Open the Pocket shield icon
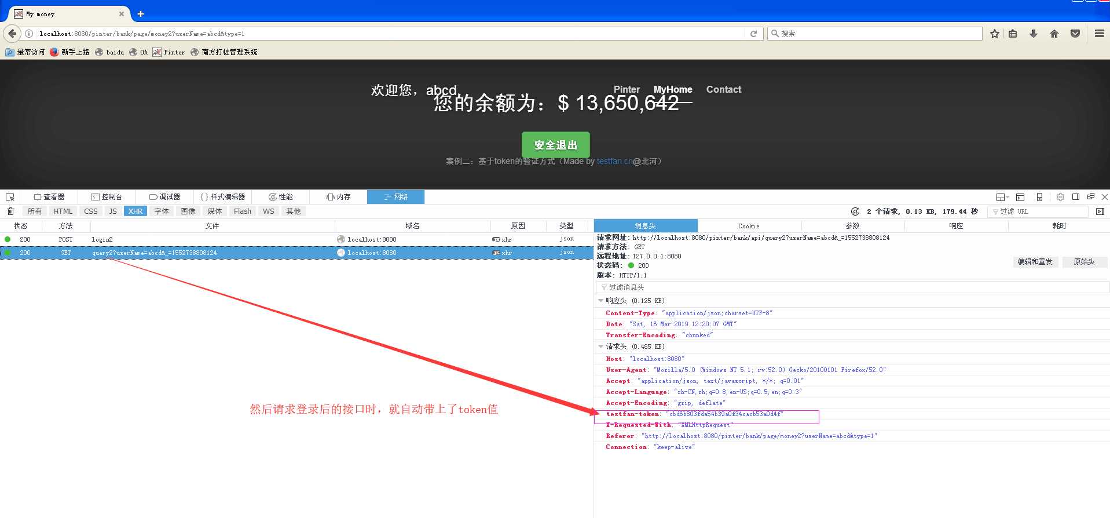The image size is (1110, 518). pos(1075,34)
